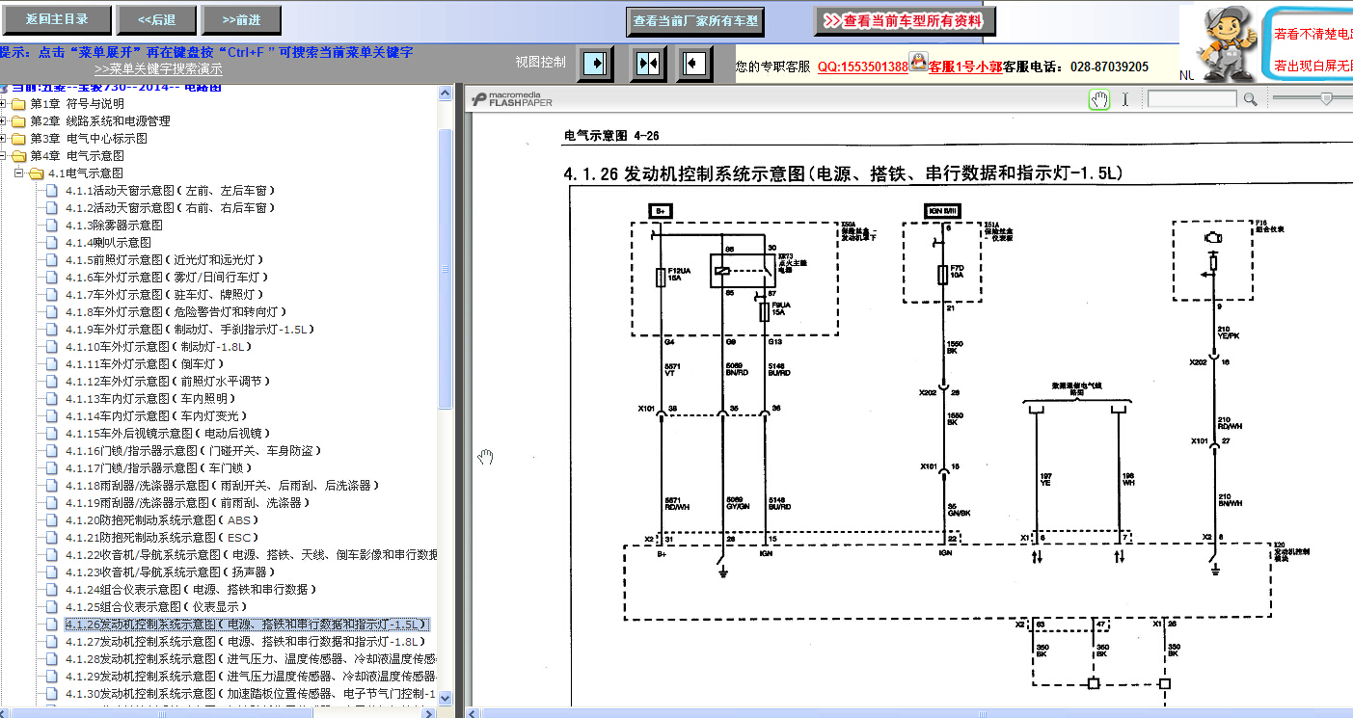The height and width of the screenshot is (718, 1353).
Task: Click the page icon next to 4.1.23收音机/导航系统示意图(扬声器)
Action: pyautogui.click(x=53, y=572)
